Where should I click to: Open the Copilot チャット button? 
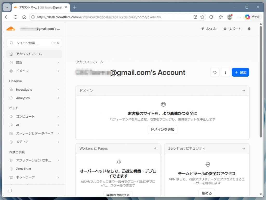(x=252, y=17)
